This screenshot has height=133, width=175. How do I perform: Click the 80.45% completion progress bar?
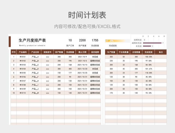117,41
